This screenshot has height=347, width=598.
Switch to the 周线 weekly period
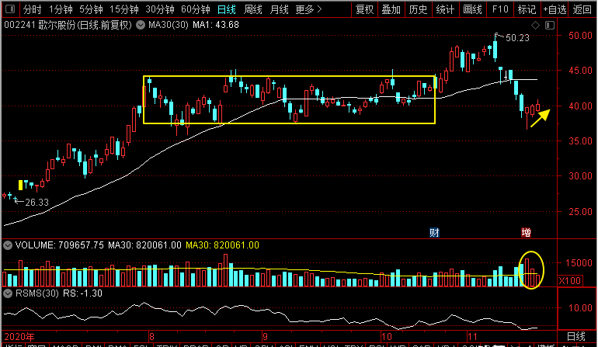pos(253,10)
